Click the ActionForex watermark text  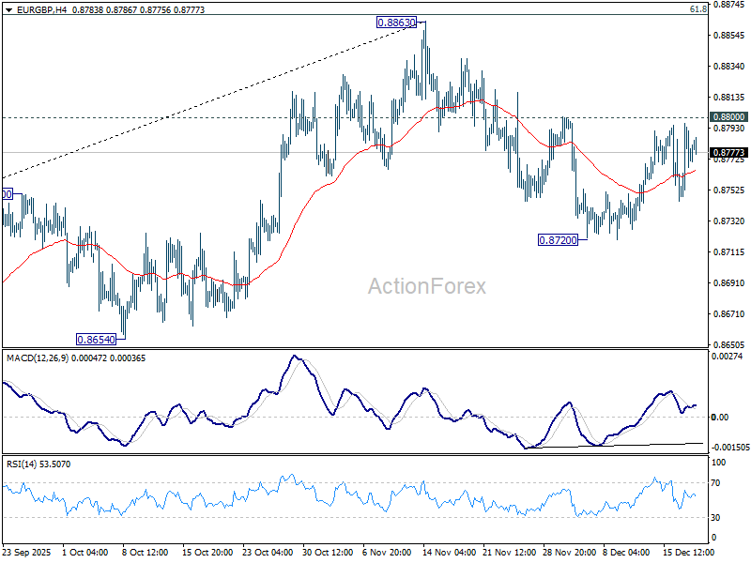point(426,286)
